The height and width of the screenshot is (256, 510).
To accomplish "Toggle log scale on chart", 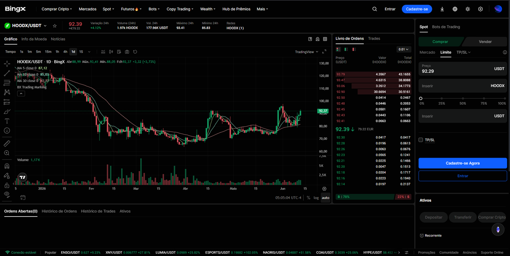I will [x=316, y=198].
